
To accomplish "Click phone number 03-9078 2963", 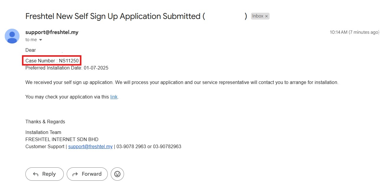I will click(x=131, y=146).
